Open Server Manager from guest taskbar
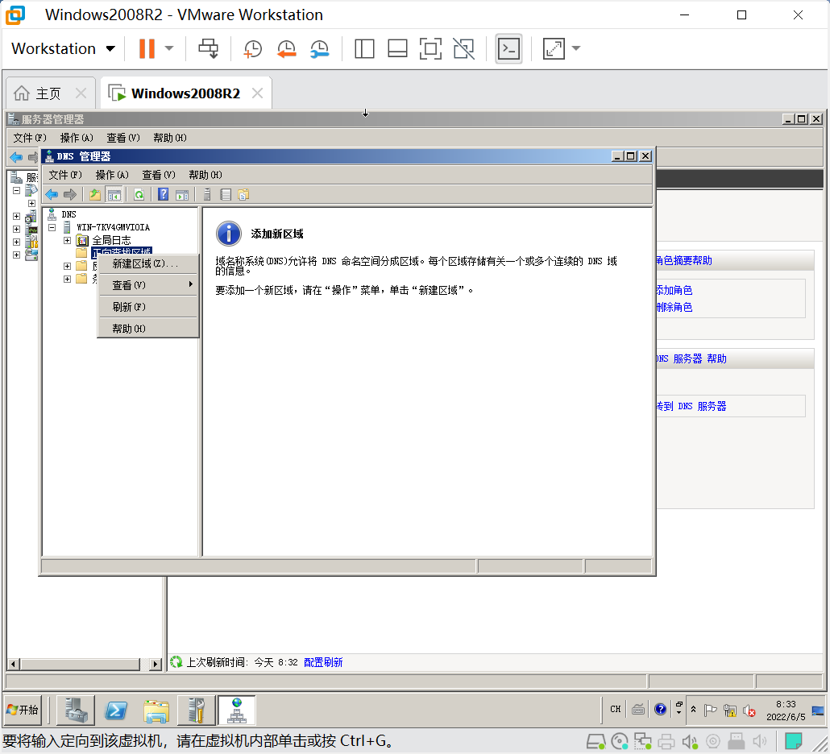Screen dimensions: 830x754 [76, 710]
